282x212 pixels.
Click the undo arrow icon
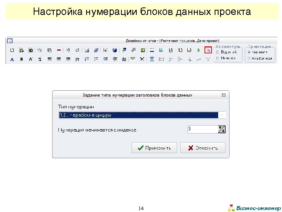(68, 50)
